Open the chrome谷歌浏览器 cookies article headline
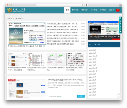The height and width of the screenshot is (108, 127). [x=66, y=80]
